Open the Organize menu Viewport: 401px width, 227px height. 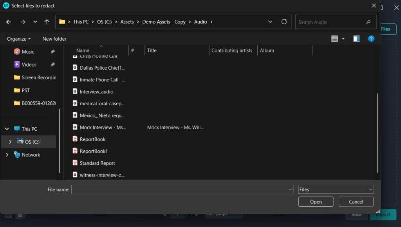click(x=19, y=39)
